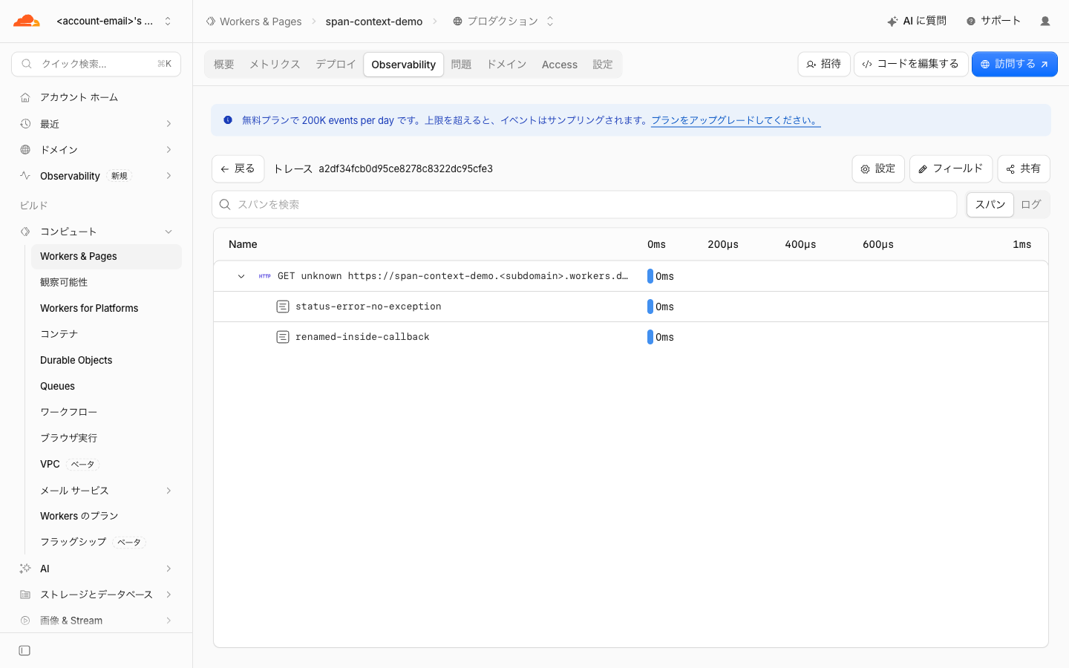Open the 概要 tab

pos(224,65)
